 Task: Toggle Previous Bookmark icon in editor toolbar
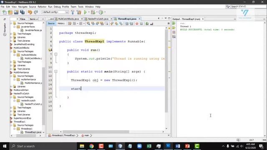112,24
